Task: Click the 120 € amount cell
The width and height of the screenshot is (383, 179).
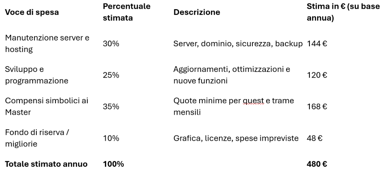Action: pos(317,75)
